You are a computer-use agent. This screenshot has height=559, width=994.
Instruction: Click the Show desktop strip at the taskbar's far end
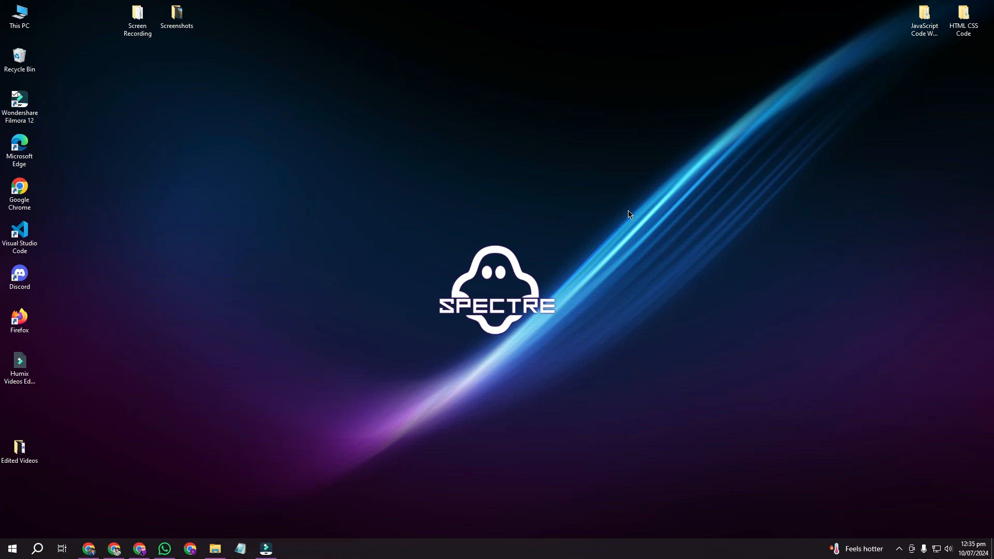tap(992, 549)
